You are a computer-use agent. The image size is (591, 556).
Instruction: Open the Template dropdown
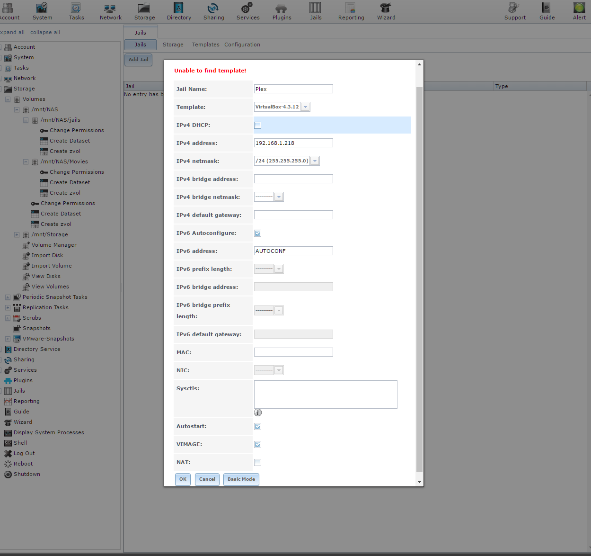click(305, 107)
